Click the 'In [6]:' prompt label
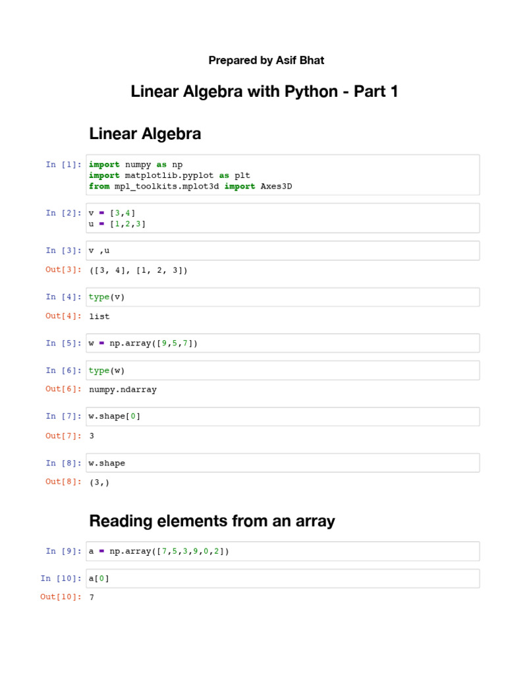 (x=64, y=370)
